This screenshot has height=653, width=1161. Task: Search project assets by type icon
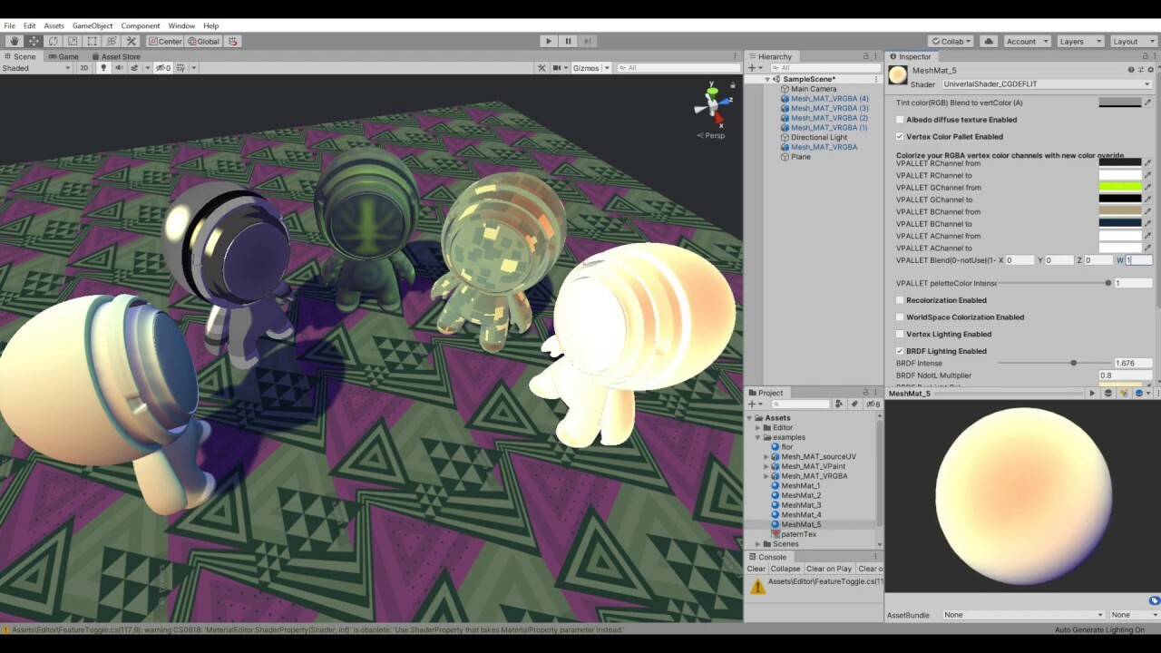click(839, 404)
